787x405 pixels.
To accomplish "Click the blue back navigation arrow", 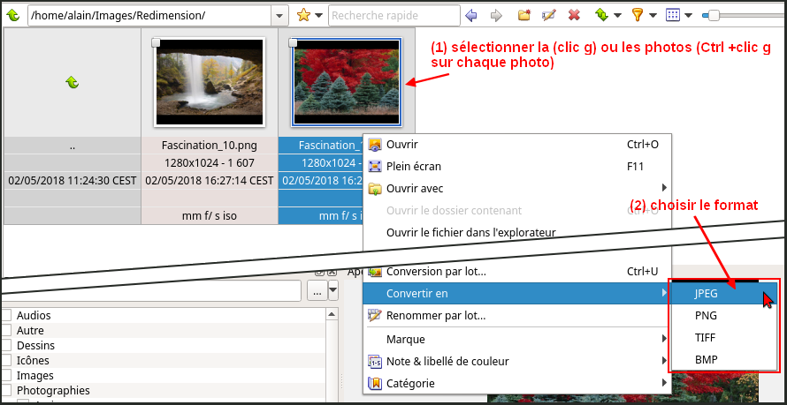I will (x=470, y=15).
